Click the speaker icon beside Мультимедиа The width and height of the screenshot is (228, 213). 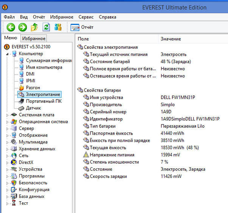[x=14, y=142]
